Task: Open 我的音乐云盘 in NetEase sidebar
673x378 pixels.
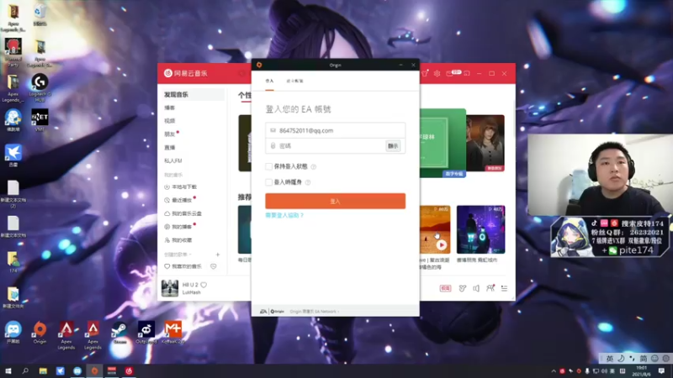Action: [183, 213]
